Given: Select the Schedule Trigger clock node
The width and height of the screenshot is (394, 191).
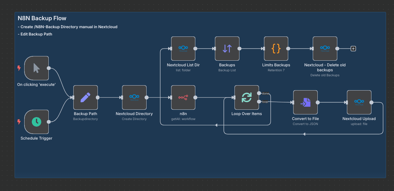Looking at the screenshot, I should pyautogui.click(x=36, y=122).
